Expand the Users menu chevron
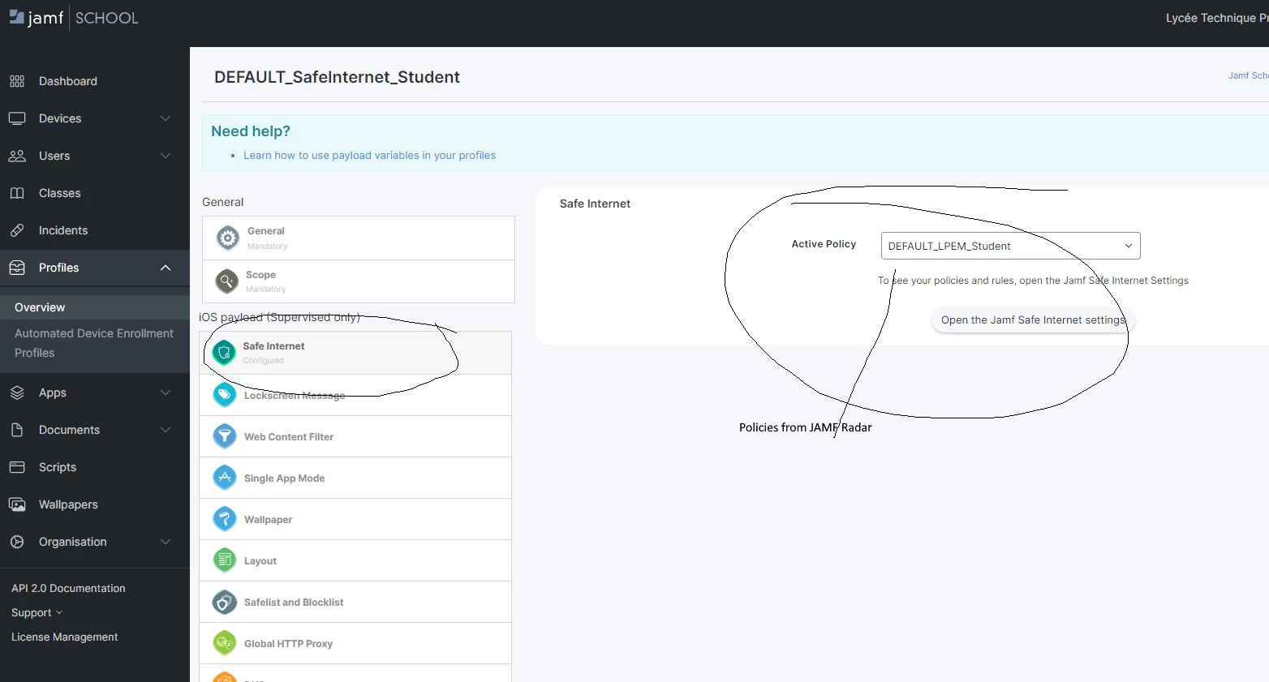 point(166,156)
